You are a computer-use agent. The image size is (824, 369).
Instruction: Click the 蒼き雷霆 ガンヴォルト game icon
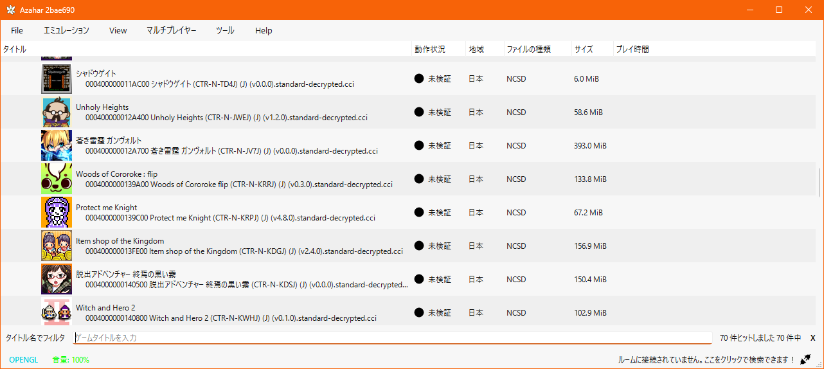coord(57,145)
